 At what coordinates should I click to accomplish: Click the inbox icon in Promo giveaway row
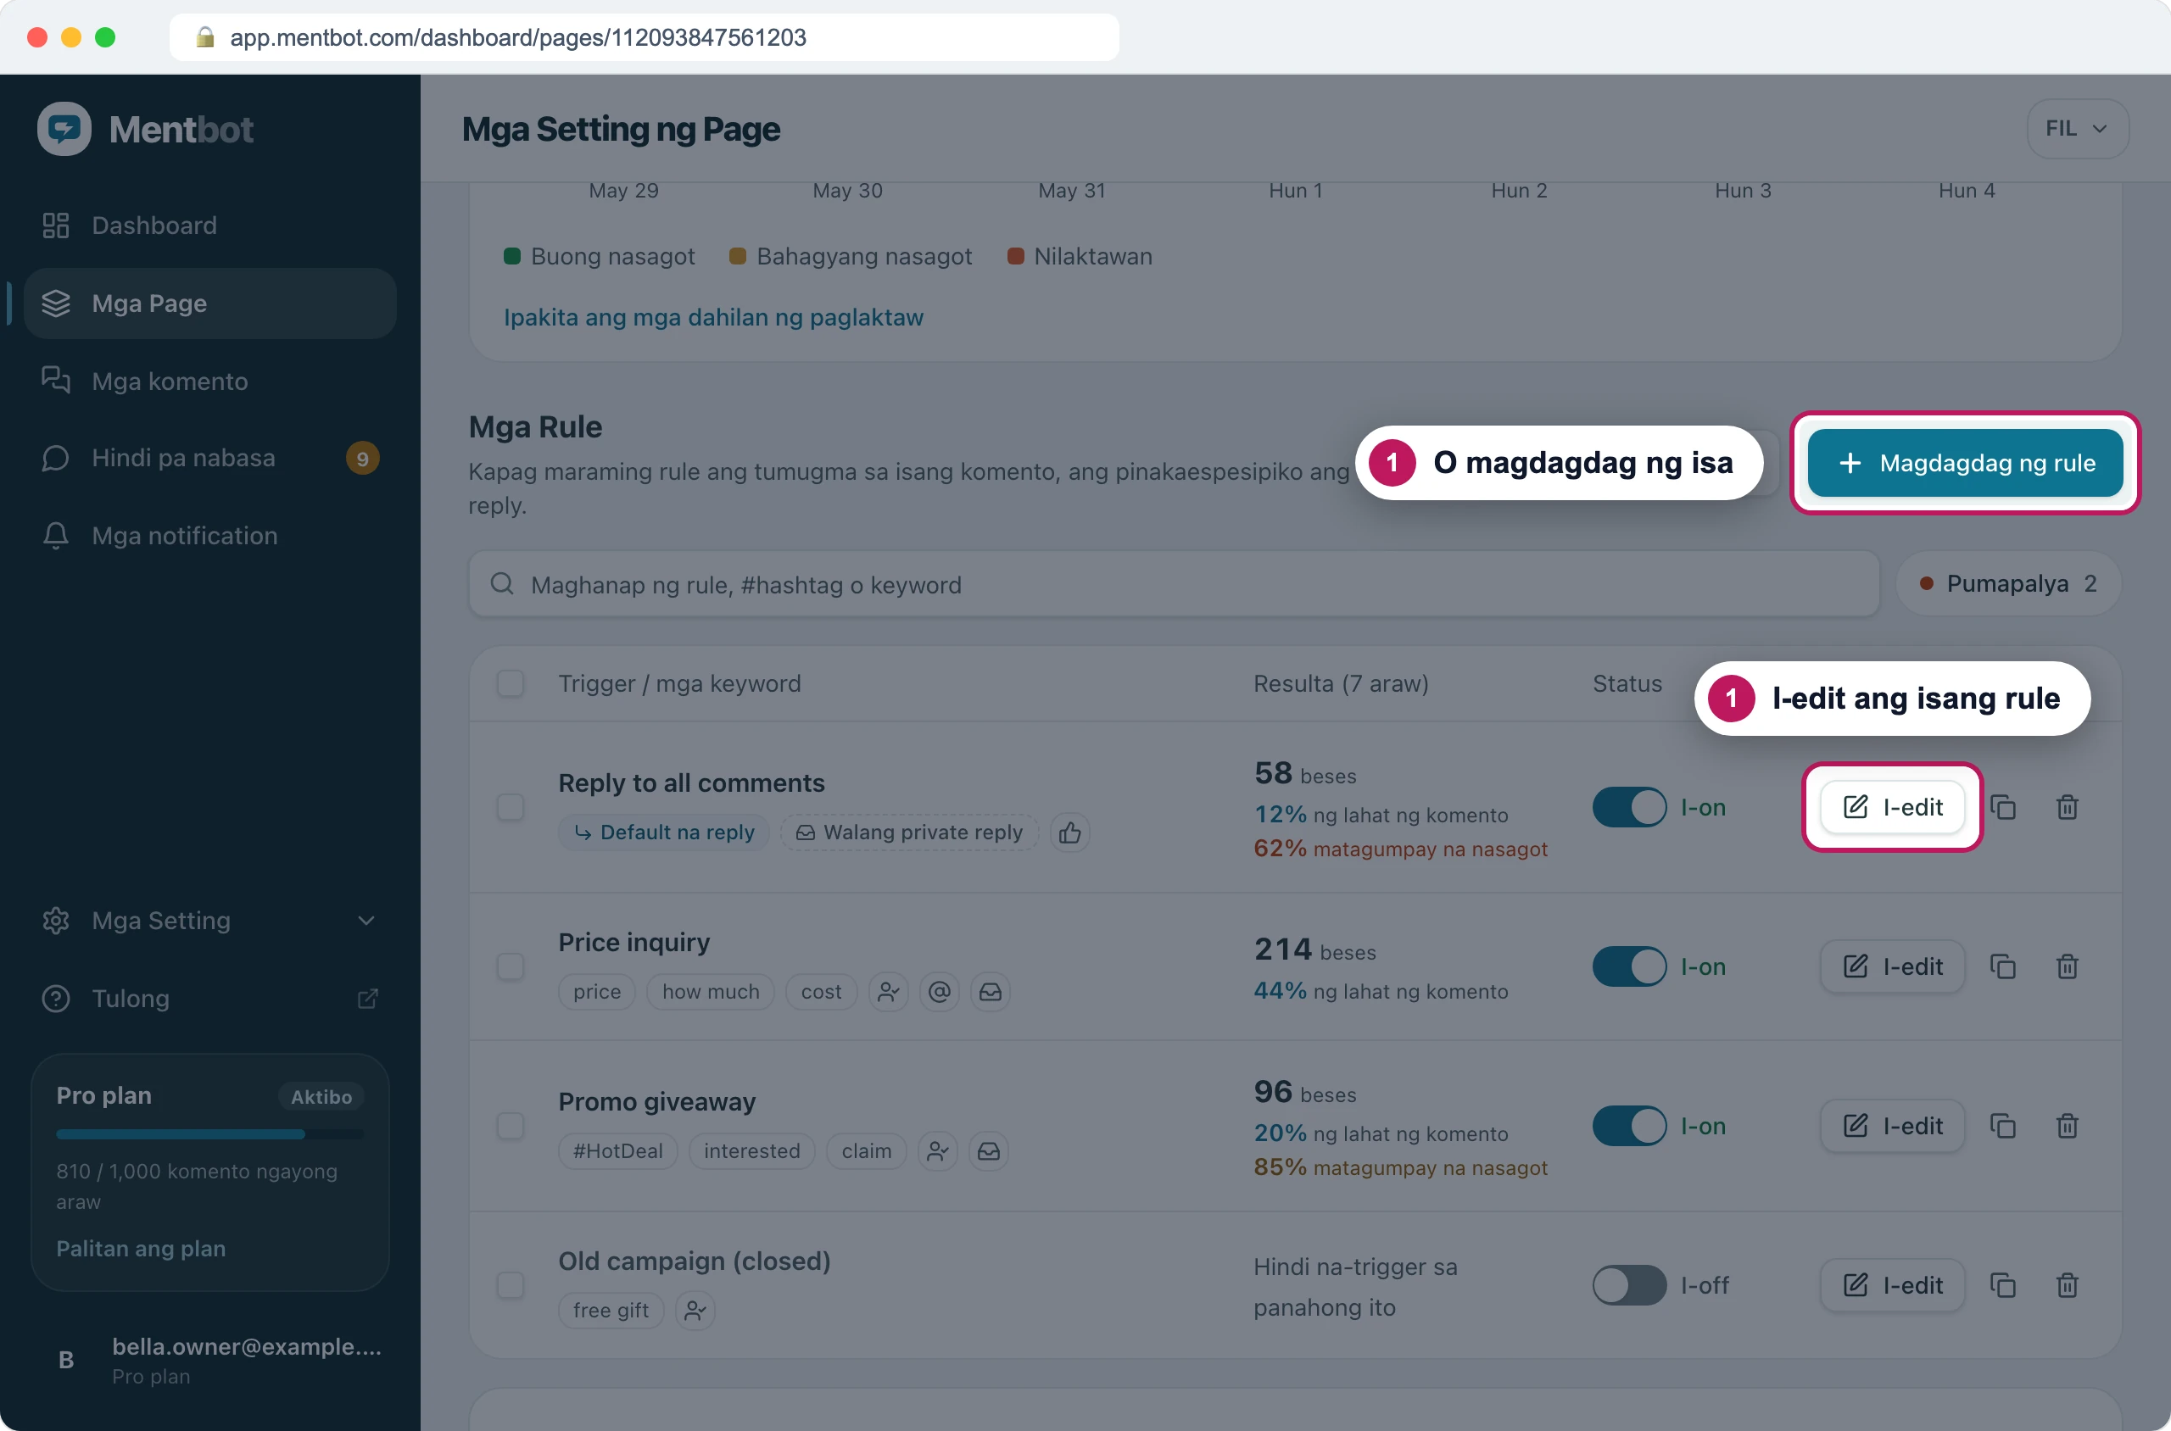click(x=989, y=1152)
